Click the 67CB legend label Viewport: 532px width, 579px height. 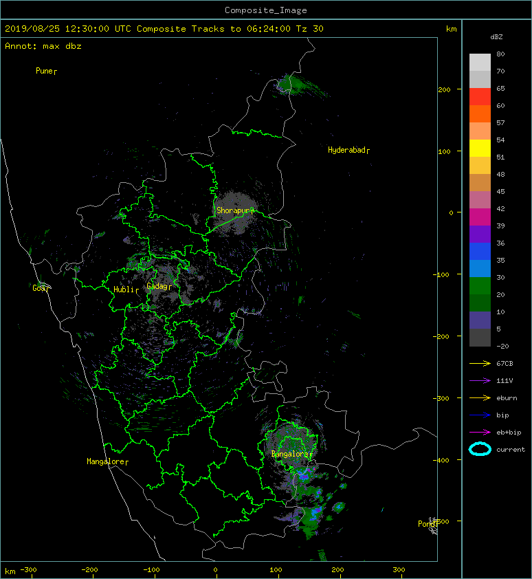tap(505, 364)
